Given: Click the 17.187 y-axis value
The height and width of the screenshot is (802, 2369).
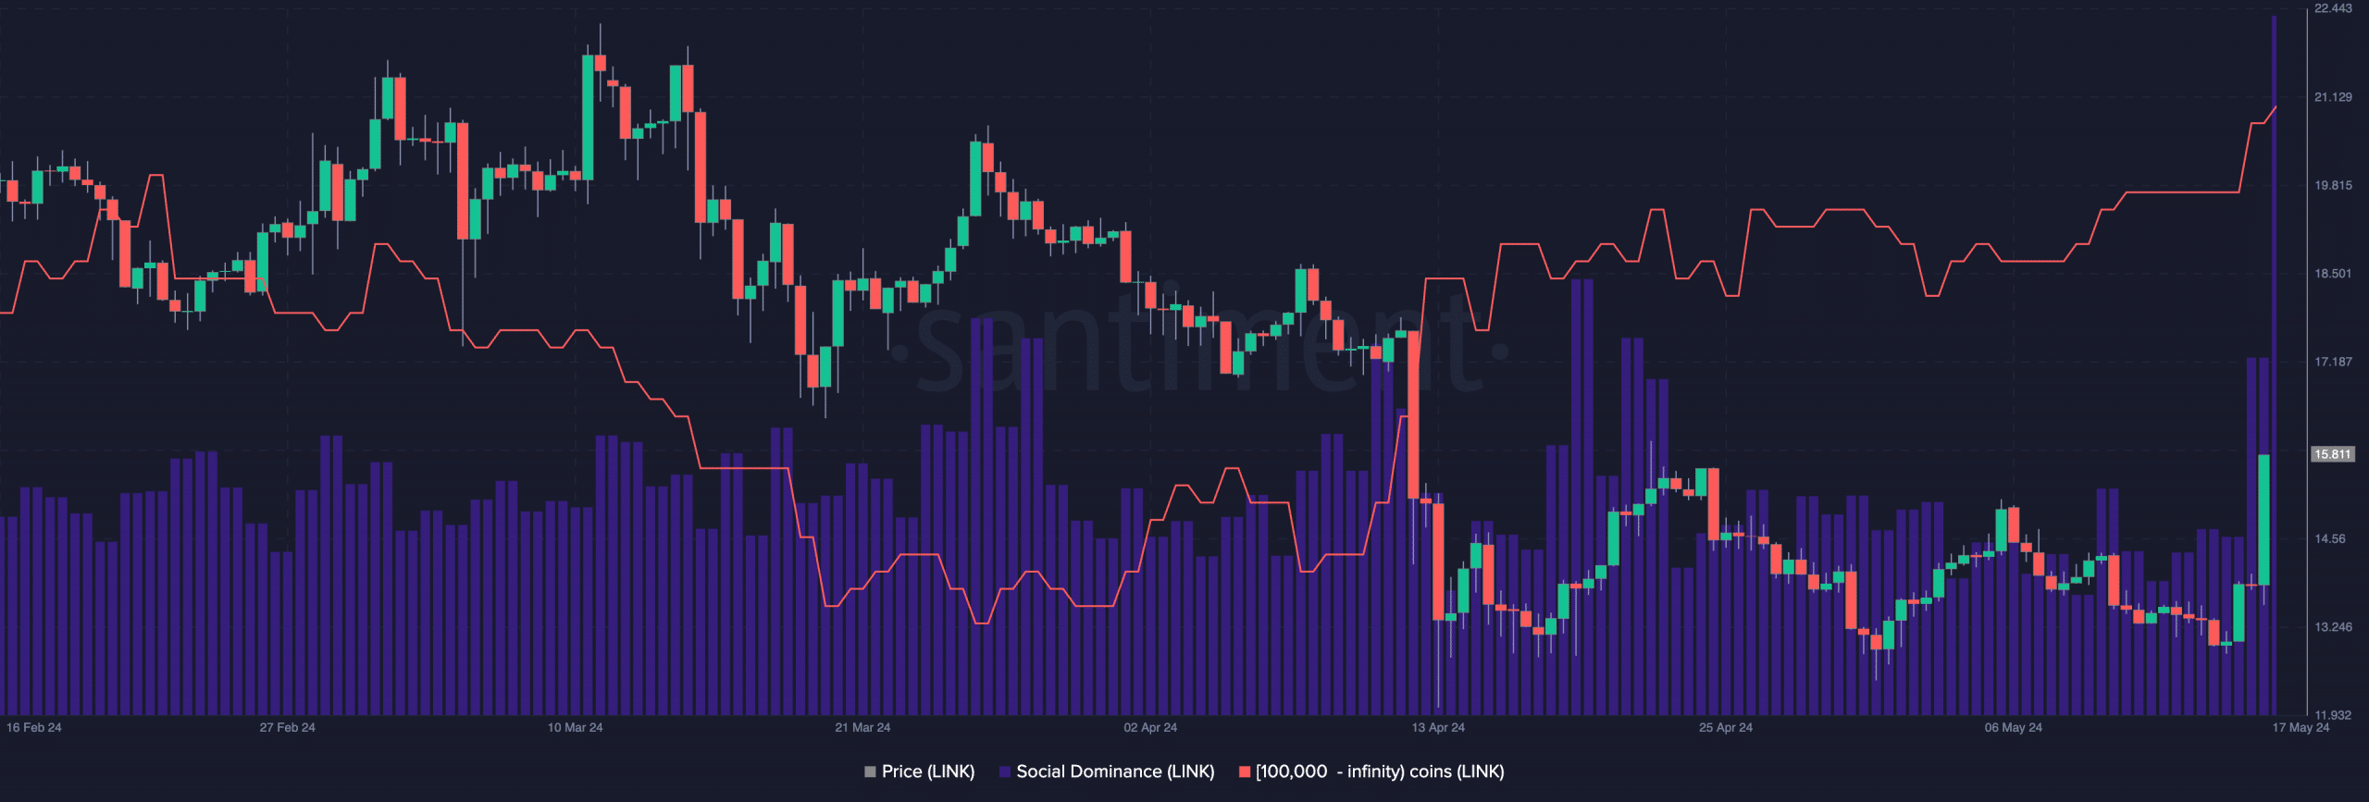Looking at the screenshot, I should coord(2333,362).
